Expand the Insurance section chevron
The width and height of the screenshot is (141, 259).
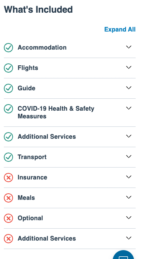[129, 177]
